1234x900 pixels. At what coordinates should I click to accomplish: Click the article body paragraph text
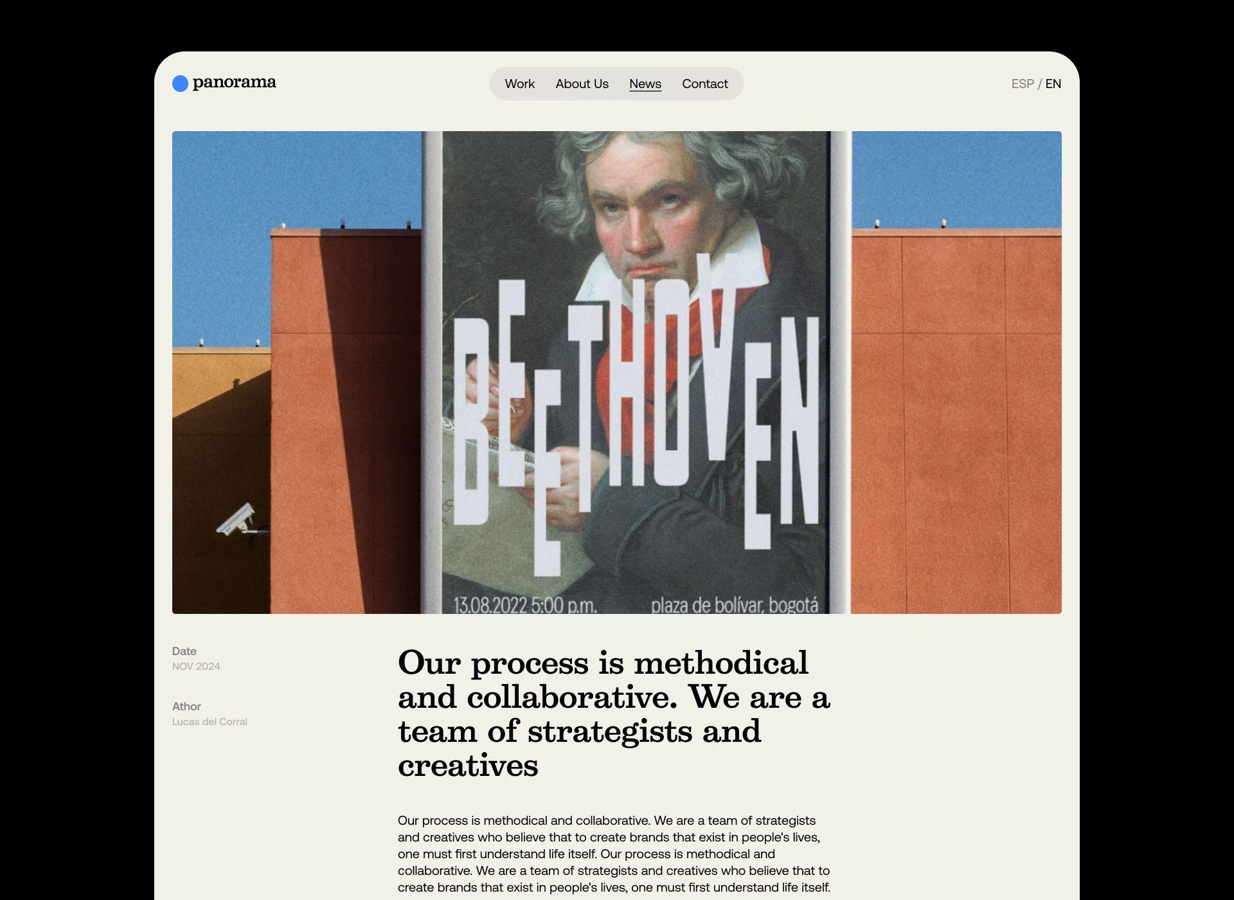pyautogui.click(x=614, y=854)
